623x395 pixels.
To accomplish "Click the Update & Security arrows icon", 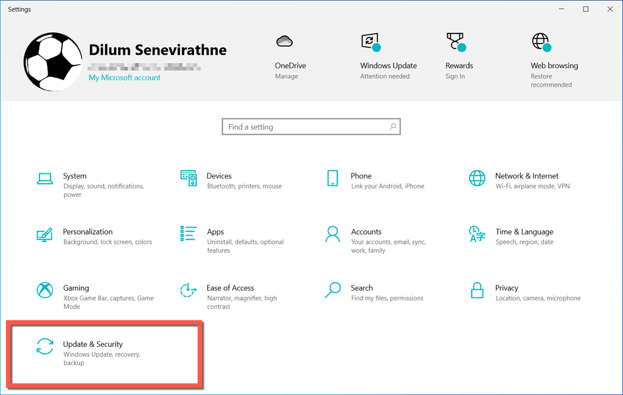I will pos(45,346).
